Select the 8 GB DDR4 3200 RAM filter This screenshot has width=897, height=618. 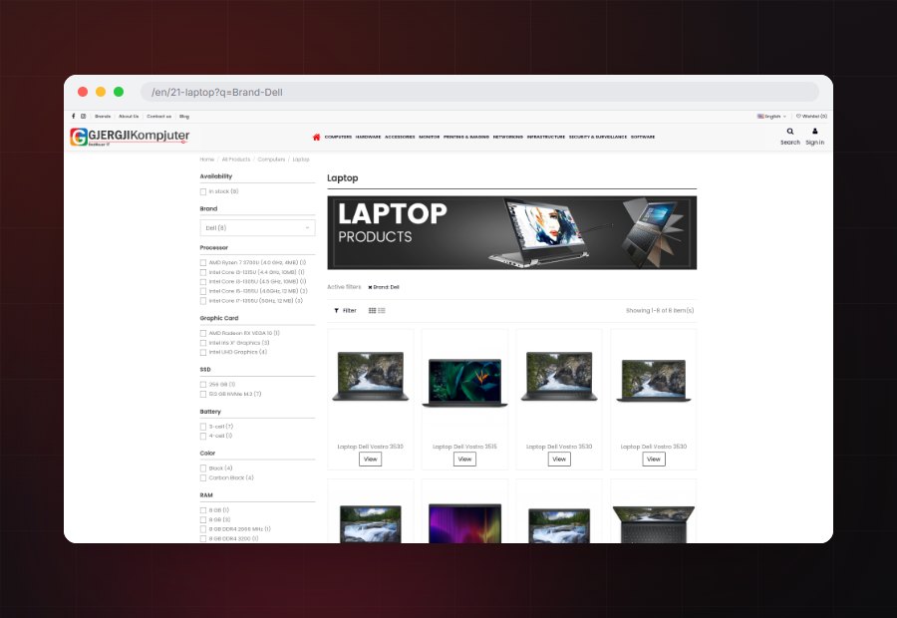203,538
